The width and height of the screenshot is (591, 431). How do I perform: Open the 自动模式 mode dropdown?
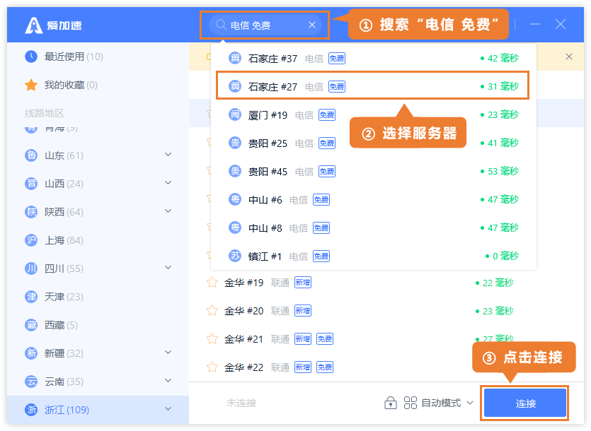(447, 403)
